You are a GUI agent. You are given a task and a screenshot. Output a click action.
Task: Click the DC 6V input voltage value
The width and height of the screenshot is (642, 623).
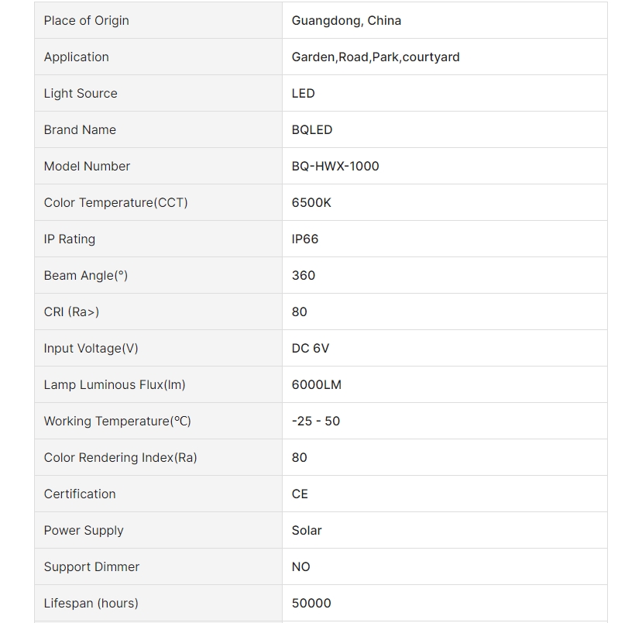310,348
